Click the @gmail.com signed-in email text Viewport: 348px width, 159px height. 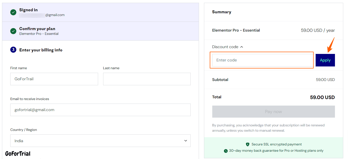click(x=55, y=15)
